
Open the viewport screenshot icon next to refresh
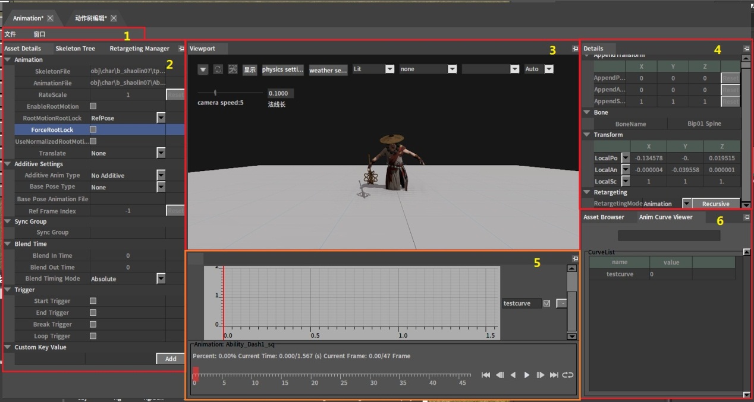click(232, 69)
